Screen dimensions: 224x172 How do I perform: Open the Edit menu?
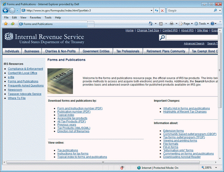14,17
